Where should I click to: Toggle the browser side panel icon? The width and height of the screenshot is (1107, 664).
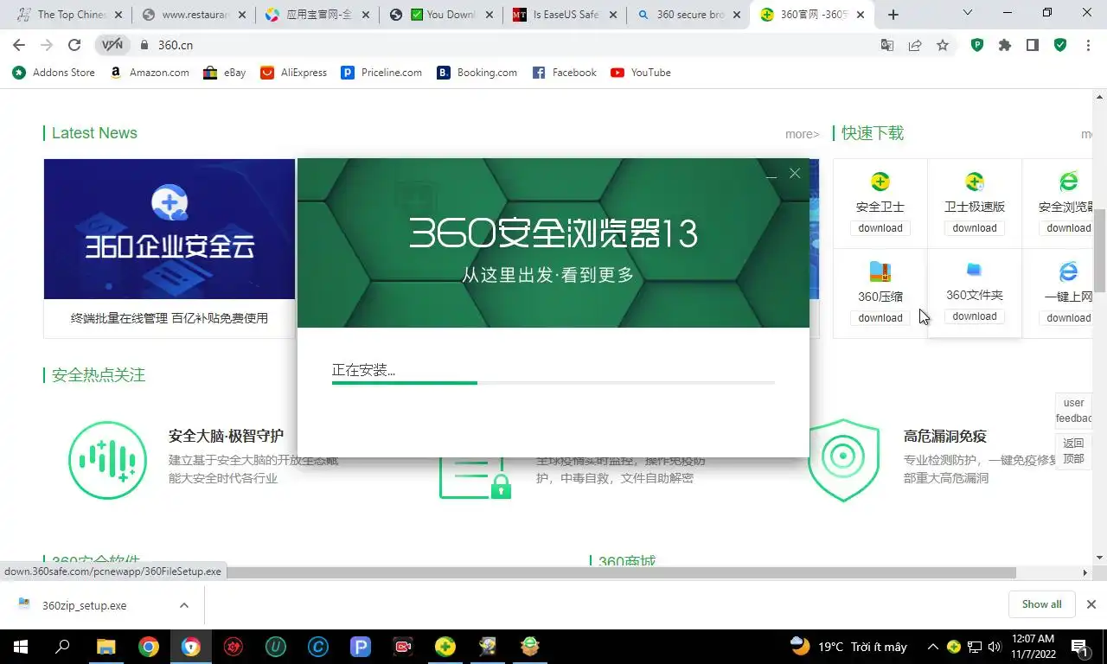tap(1033, 45)
